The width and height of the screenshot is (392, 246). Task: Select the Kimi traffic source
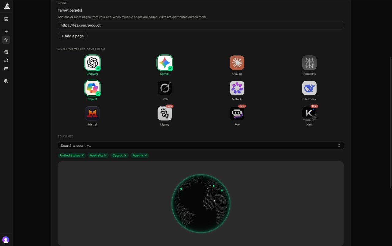(x=309, y=114)
